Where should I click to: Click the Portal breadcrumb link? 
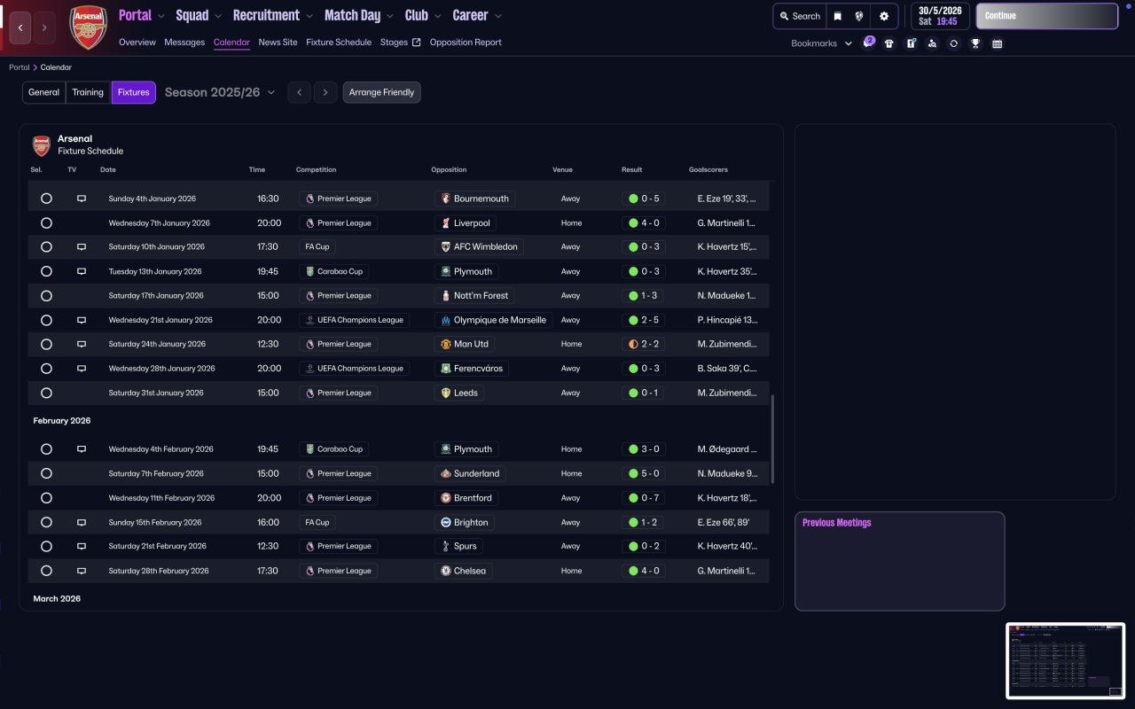(20, 67)
